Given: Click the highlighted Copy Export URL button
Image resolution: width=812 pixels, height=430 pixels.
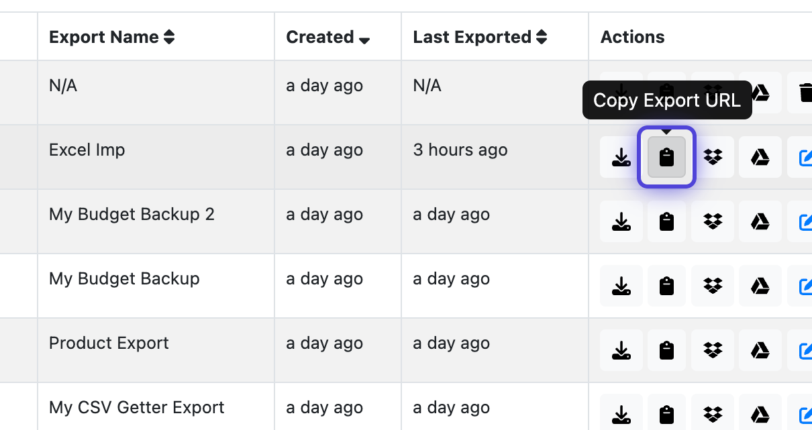Looking at the screenshot, I should [666, 156].
